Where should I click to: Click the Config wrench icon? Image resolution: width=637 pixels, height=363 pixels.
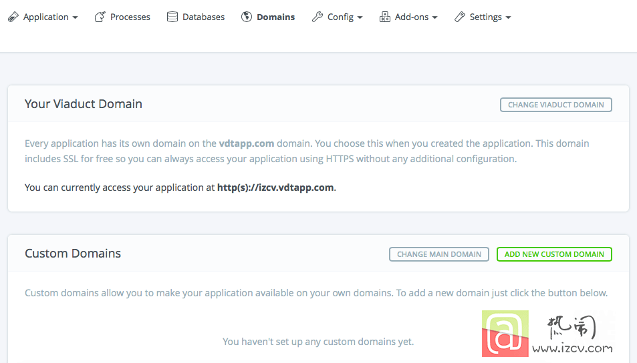point(317,17)
